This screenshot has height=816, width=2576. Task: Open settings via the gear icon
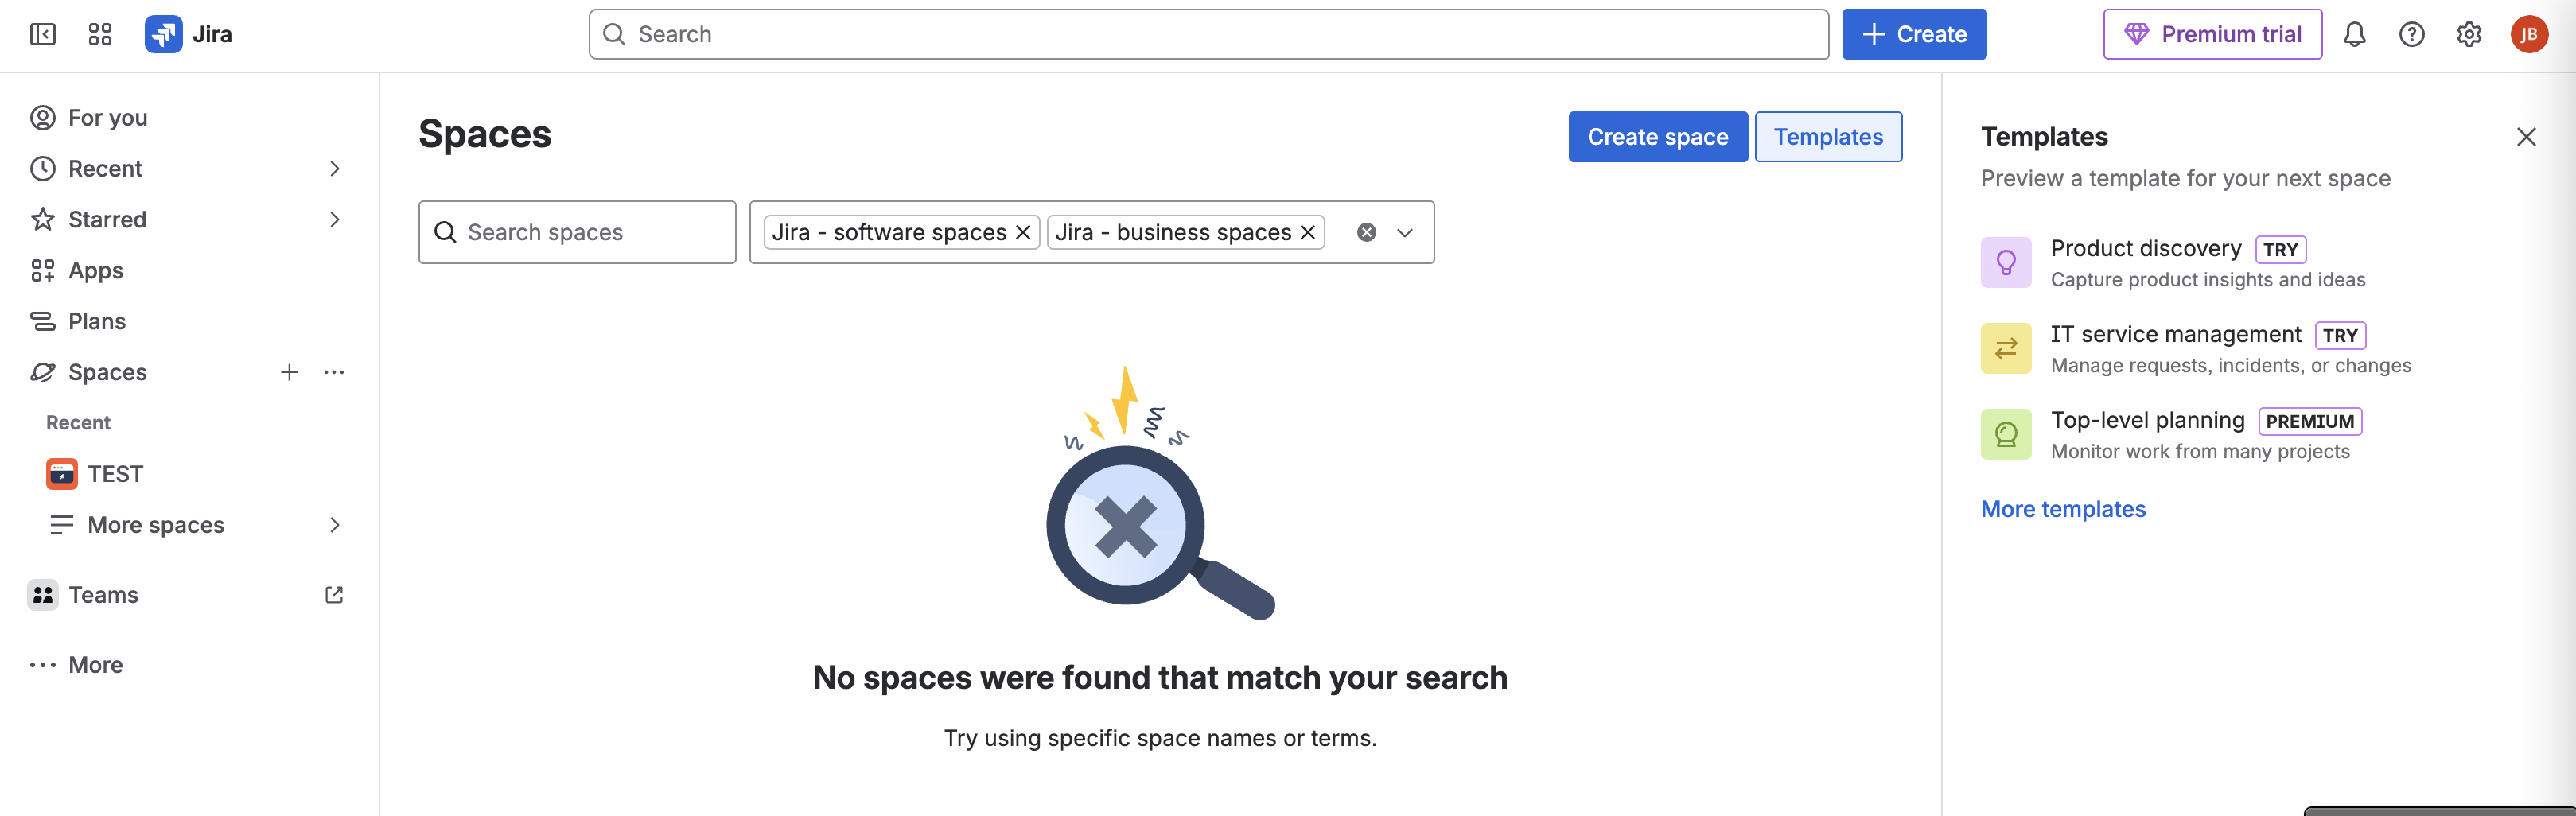pyautogui.click(x=2469, y=33)
